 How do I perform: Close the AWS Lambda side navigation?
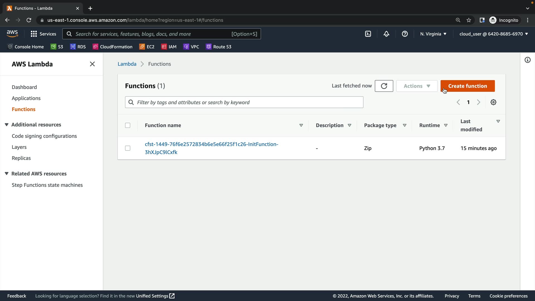coord(92,64)
